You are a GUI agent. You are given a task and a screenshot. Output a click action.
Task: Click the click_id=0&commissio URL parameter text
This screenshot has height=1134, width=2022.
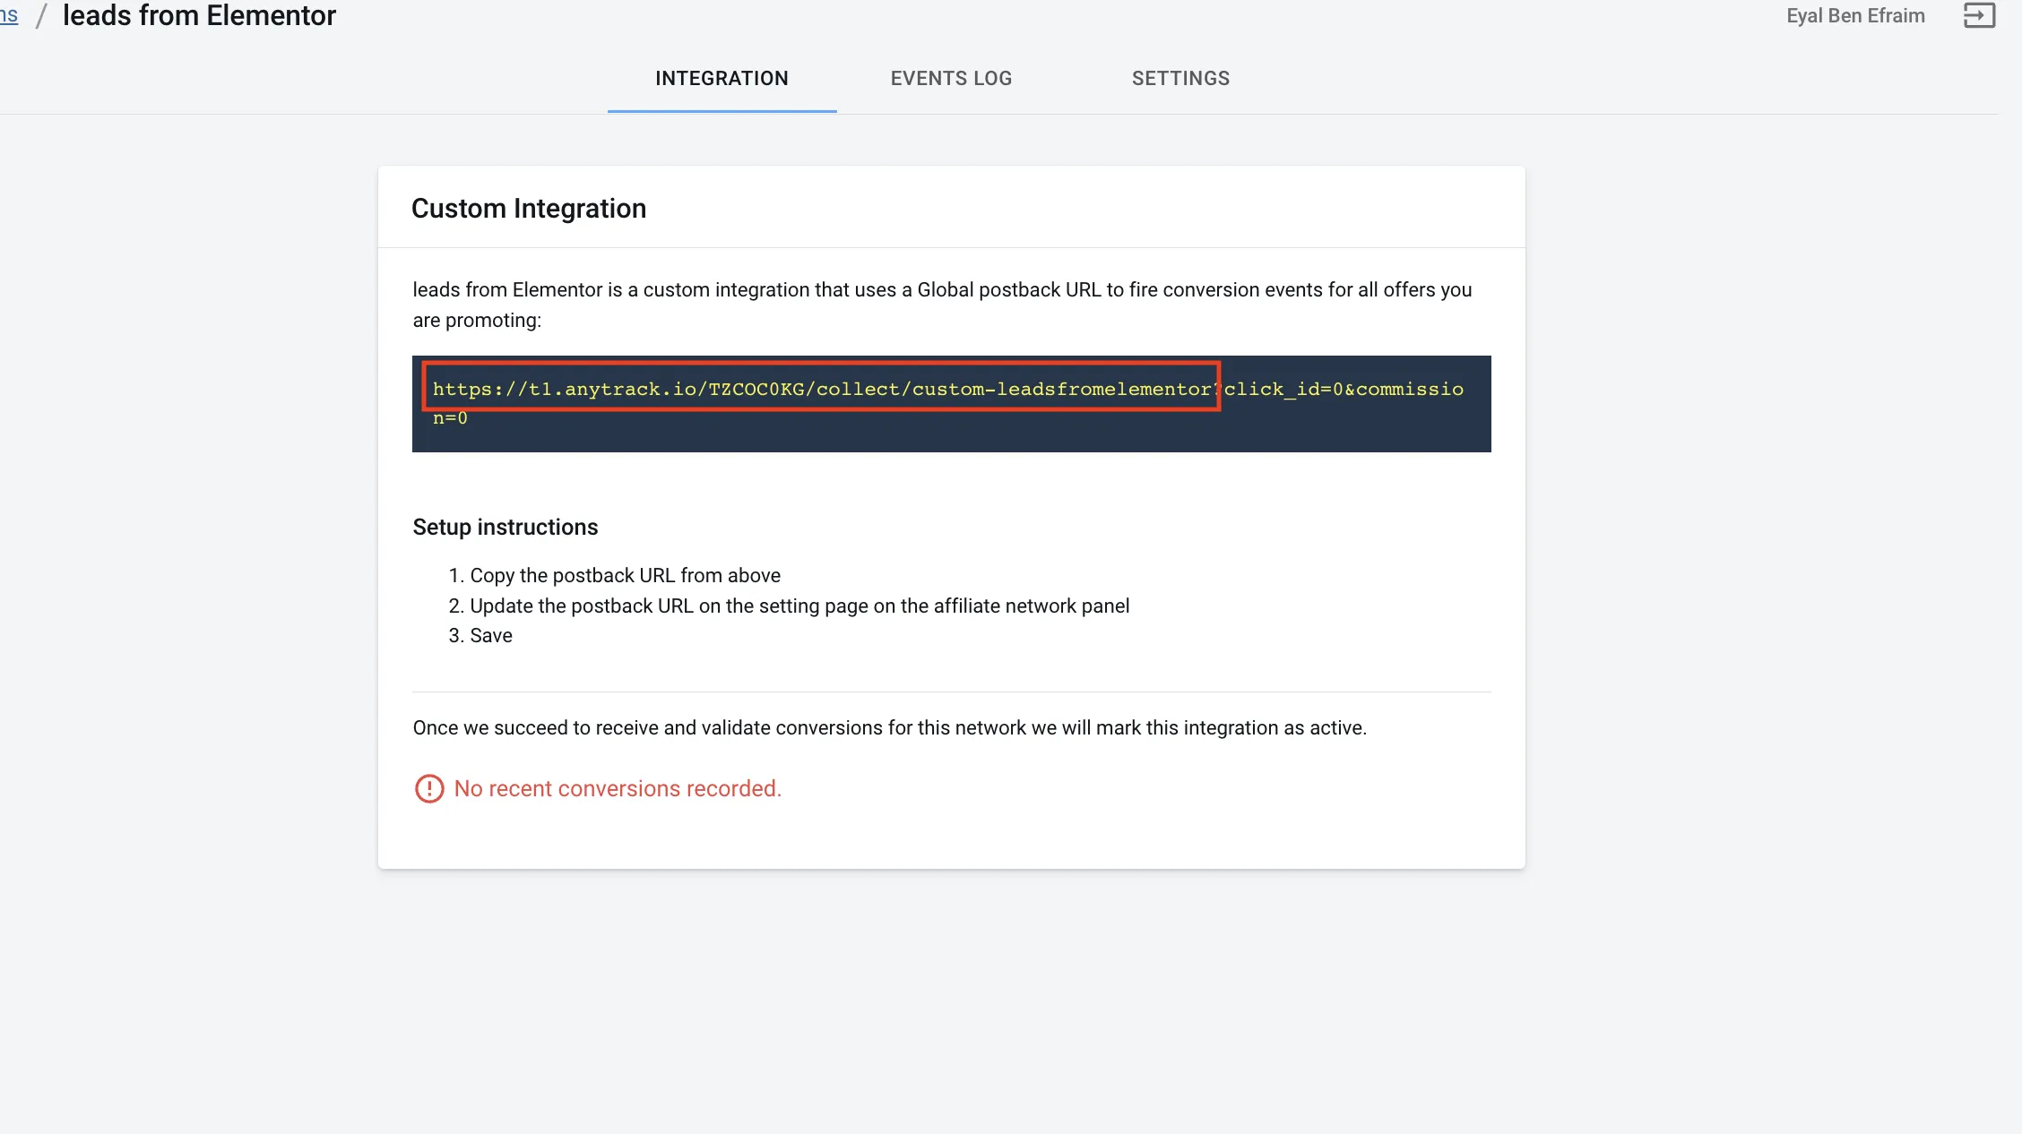(x=1344, y=389)
